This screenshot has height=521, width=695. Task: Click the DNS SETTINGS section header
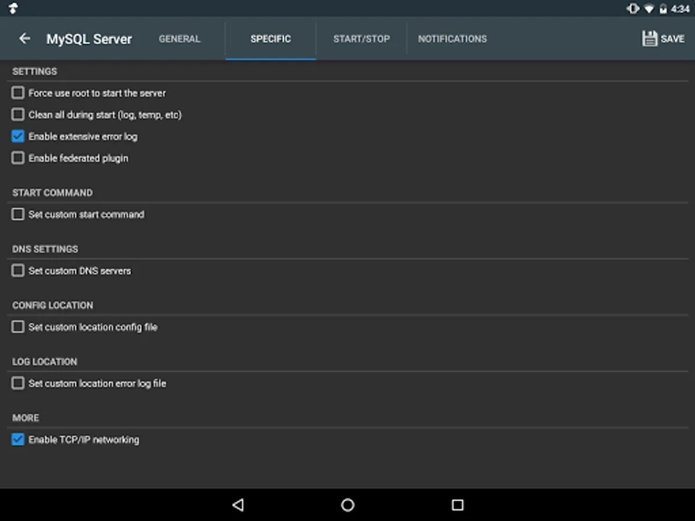[45, 249]
